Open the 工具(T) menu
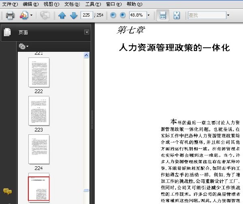This screenshot has height=204, width=243. [93, 4]
